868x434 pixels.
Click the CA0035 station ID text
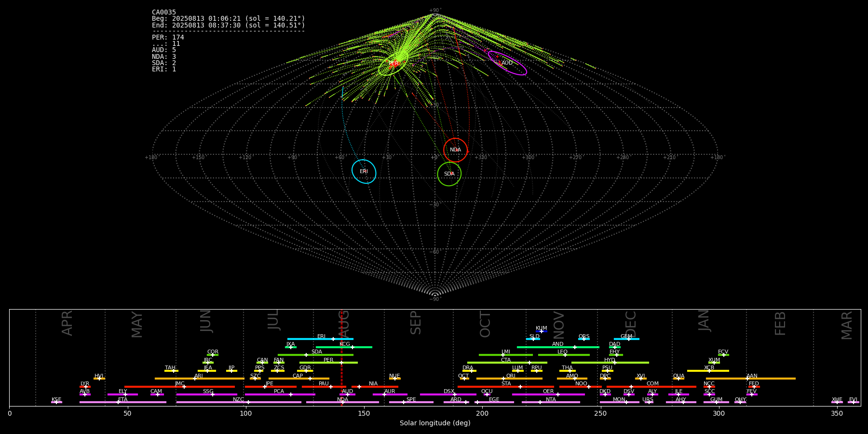coord(164,13)
